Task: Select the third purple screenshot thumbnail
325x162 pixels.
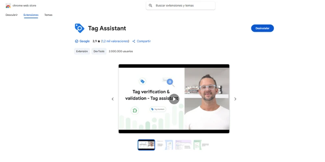Action: tap(183, 145)
